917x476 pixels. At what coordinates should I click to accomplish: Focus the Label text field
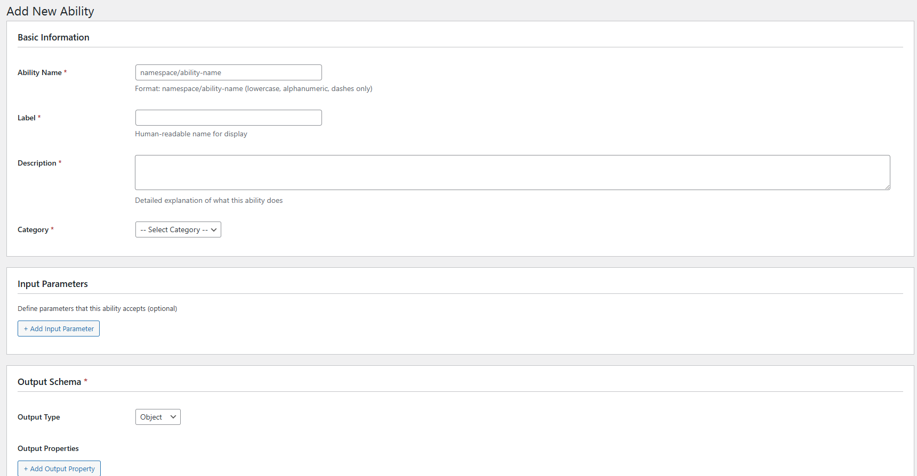[228, 118]
